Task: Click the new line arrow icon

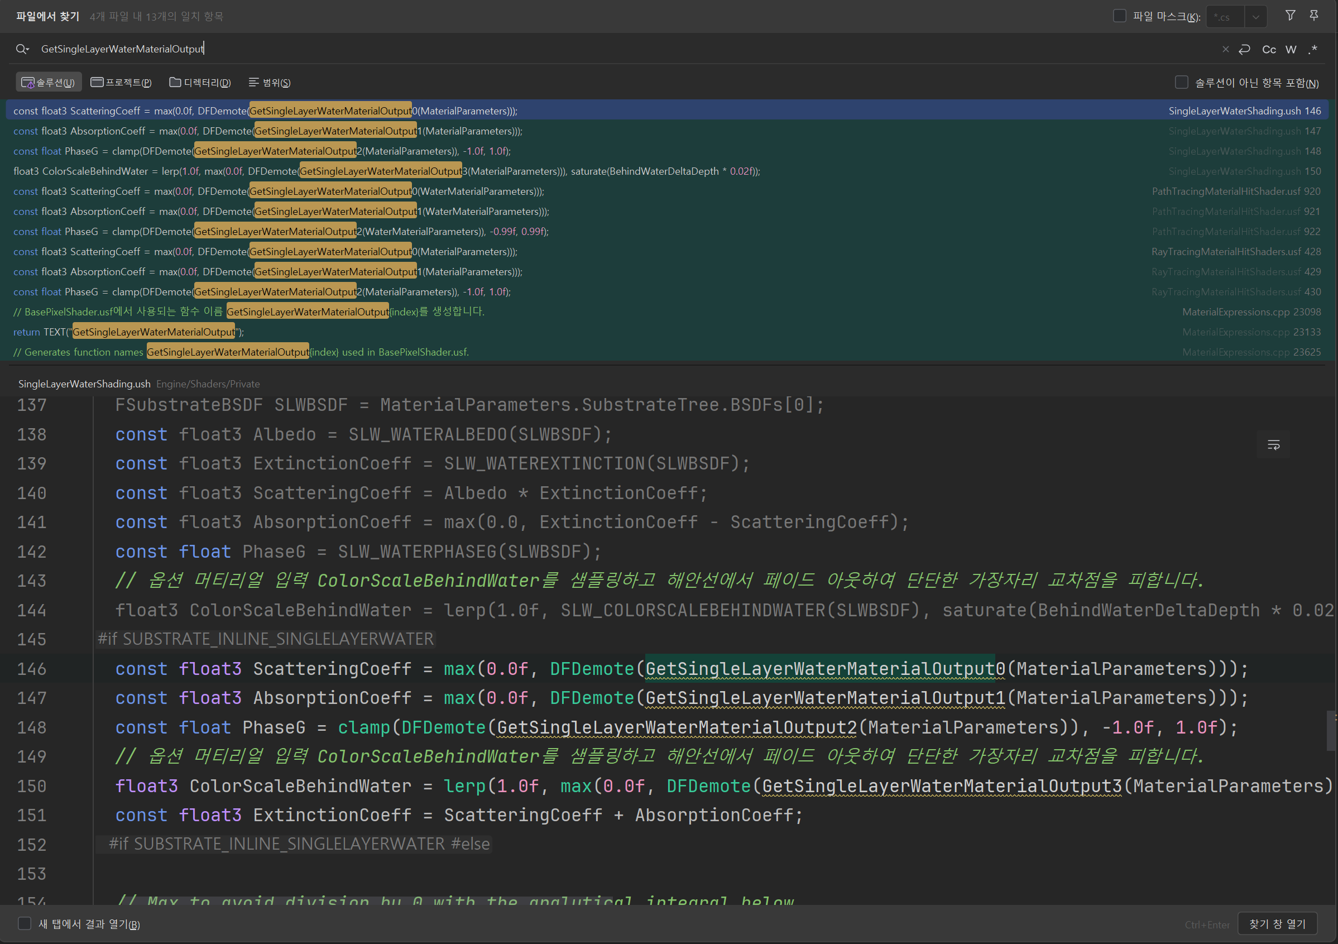Action: point(1244,50)
